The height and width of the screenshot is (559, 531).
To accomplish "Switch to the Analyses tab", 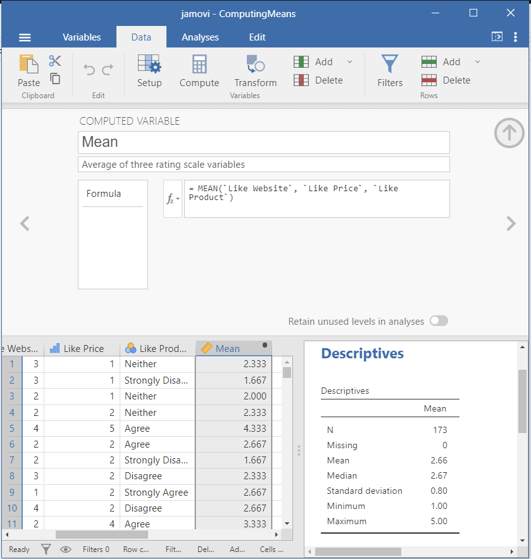I will [x=200, y=37].
